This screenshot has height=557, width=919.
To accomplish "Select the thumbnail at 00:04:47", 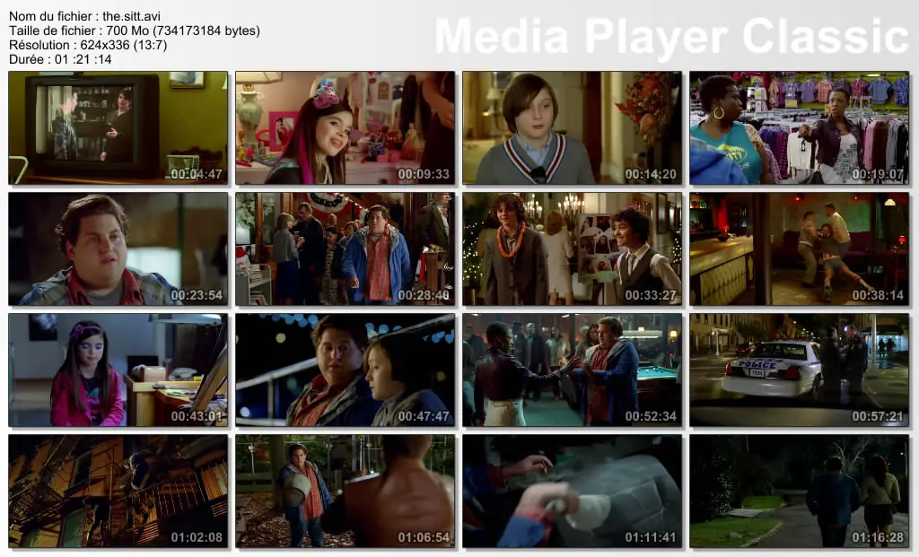I will pyautogui.click(x=118, y=127).
